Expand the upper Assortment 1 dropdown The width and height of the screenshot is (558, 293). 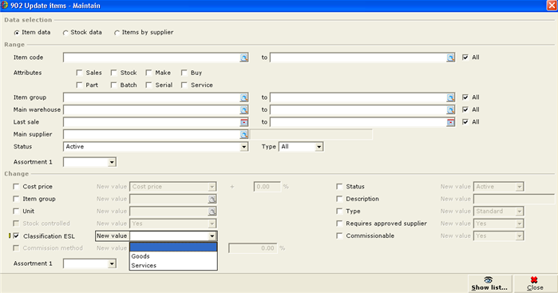pyautogui.click(x=112, y=162)
